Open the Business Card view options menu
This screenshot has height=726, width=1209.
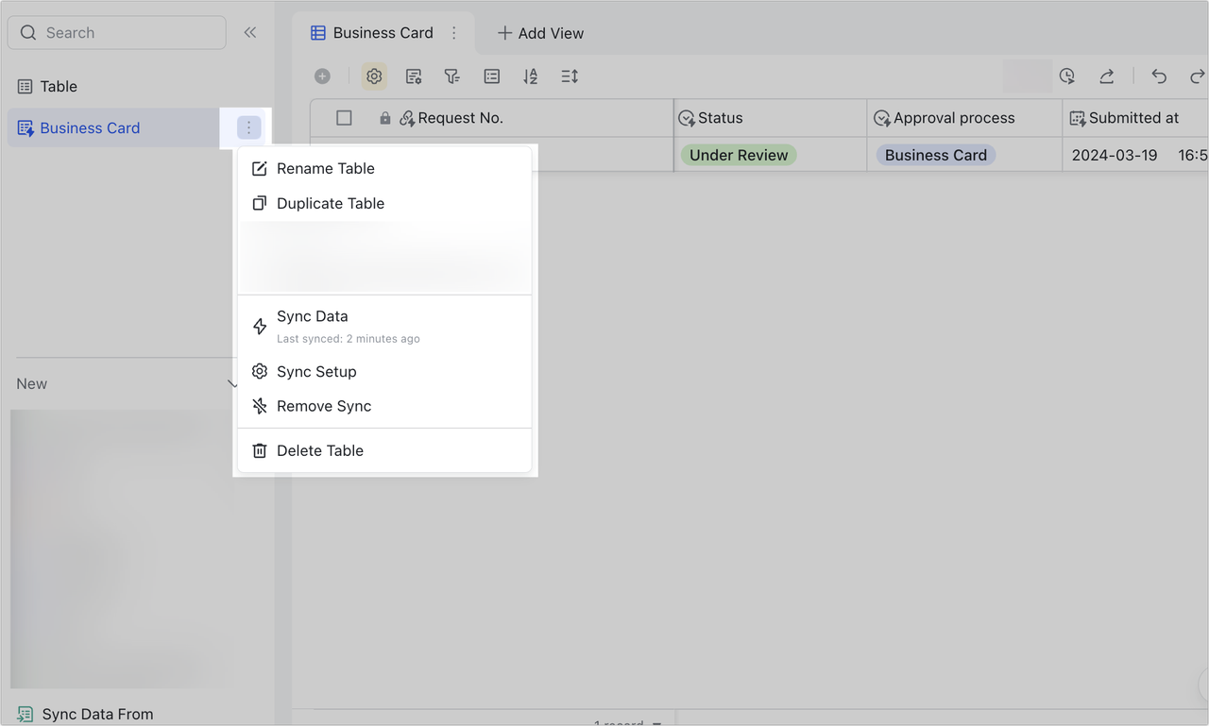click(x=454, y=31)
